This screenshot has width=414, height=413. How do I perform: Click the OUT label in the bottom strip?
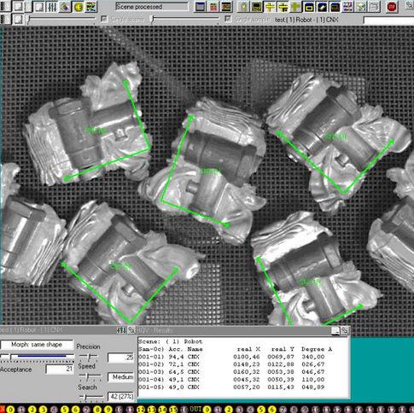tap(195, 410)
